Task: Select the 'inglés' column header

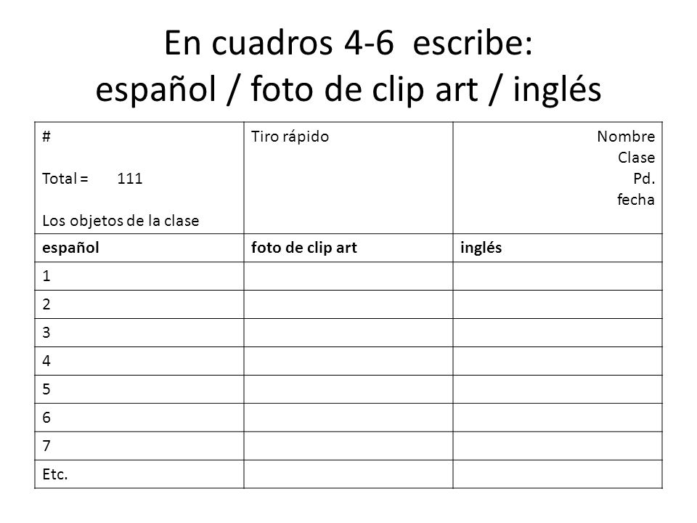Action: tap(558, 248)
